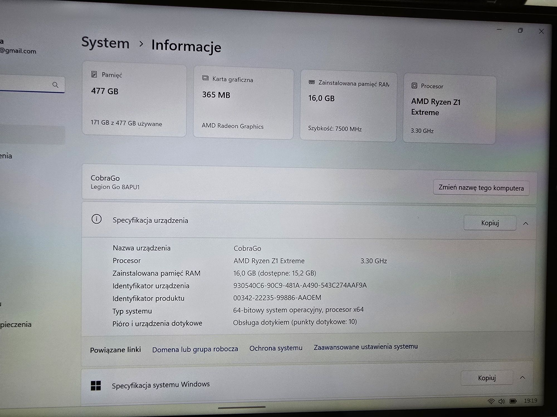Open the Procesor AMD Ryzen Z1 card
Viewport: 557px width, 417px height.
449,109
